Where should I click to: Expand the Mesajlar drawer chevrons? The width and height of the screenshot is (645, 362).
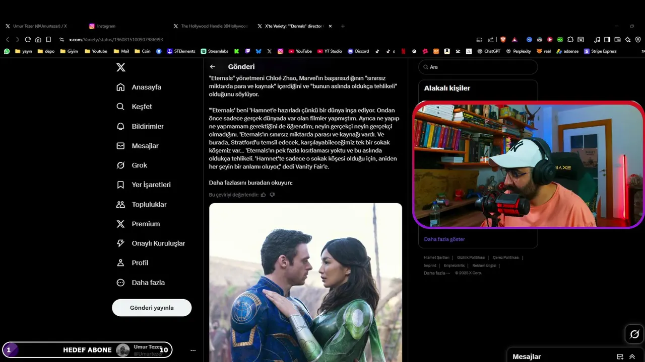pos(632,356)
